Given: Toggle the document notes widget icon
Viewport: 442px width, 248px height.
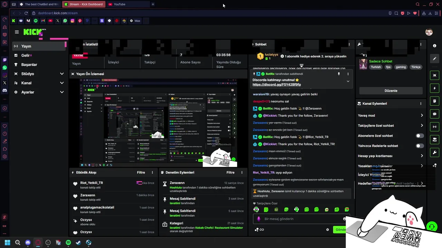Looking at the screenshot, I should (434, 101).
